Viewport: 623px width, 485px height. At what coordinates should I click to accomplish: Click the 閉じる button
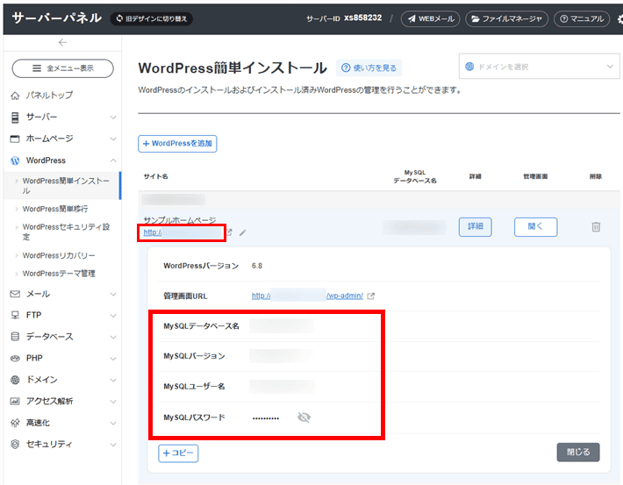point(578,452)
